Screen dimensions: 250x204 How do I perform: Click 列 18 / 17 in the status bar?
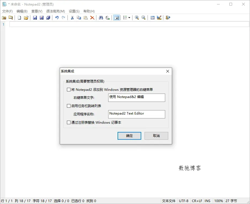[x=23, y=201]
